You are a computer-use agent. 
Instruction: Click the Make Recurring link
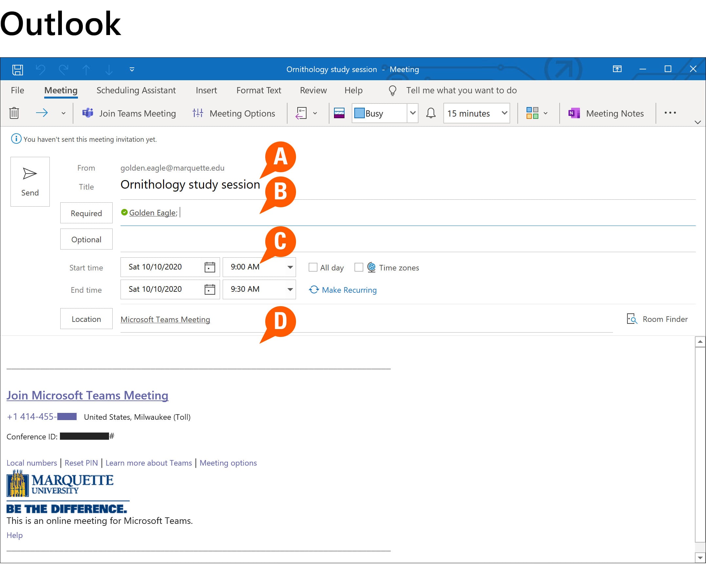(349, 290)
